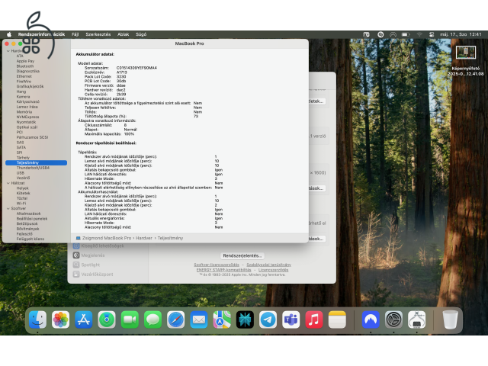The image size is (488, 366).
Task: Open Notes from the Dock
Action: (337, 319)
